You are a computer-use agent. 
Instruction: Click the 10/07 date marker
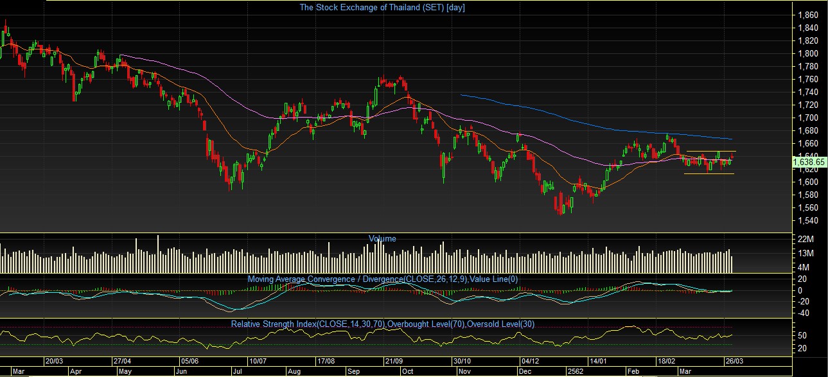point(258,361)
